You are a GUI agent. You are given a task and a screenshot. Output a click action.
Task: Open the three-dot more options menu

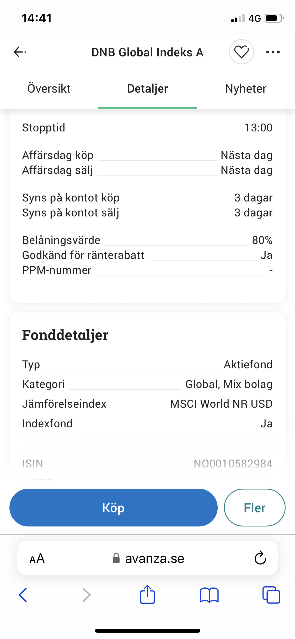click(273, 52)
